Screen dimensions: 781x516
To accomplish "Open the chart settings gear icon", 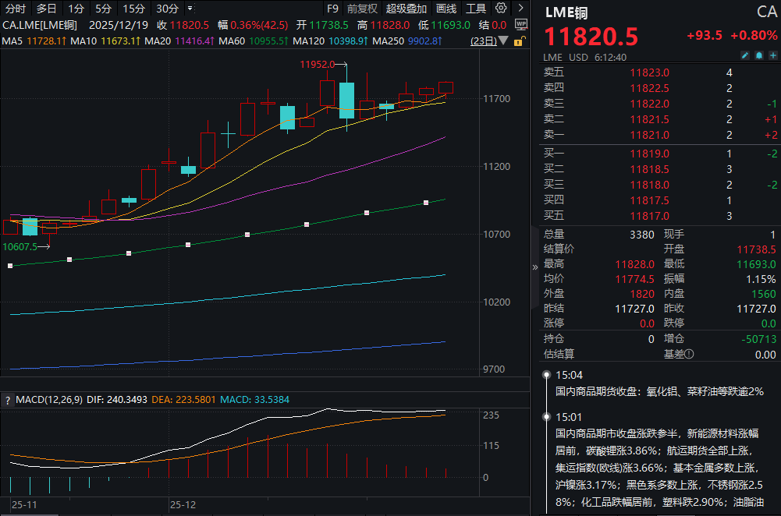I will 501,9.
